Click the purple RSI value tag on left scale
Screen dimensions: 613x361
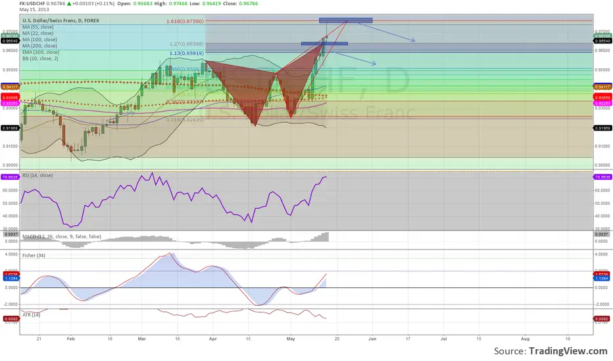(x=10, y=177)
